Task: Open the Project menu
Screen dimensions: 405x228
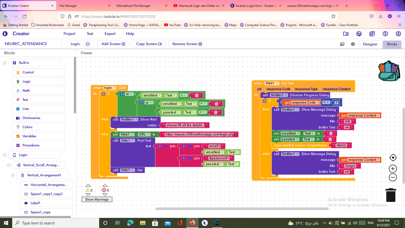Action: [x=69, y=34]
